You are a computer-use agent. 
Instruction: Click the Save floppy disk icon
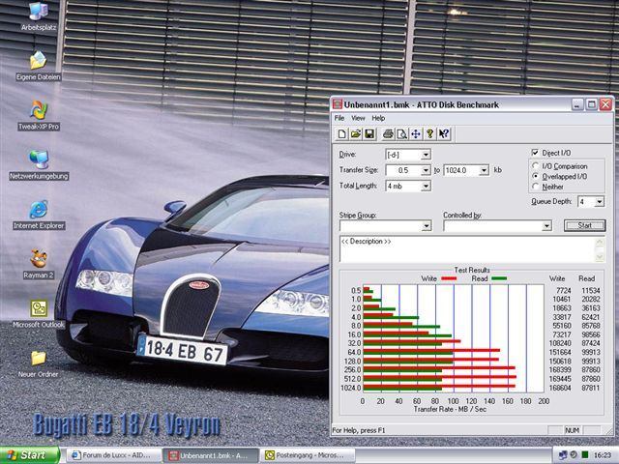pos(369,134)
